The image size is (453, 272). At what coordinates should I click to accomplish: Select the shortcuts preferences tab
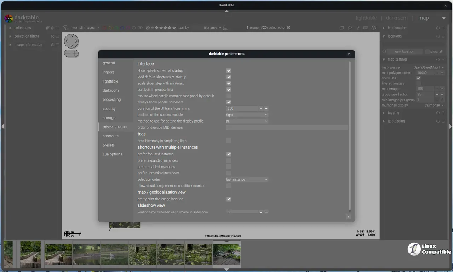[110, 136]
